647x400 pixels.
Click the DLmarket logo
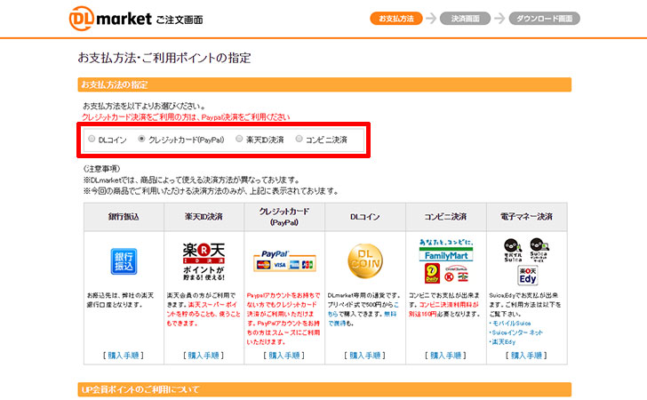pos(110,18)
